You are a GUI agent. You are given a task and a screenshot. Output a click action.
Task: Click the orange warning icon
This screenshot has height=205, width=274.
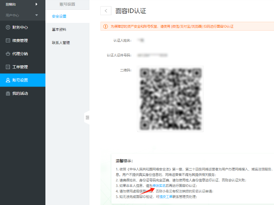[x=106, y=26]
